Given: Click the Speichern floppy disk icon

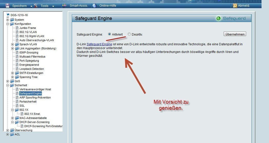Looking at the screenshot, I should click(7, 6).
